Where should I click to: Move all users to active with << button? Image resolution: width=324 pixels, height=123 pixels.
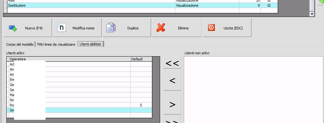(x=172, y=63)
